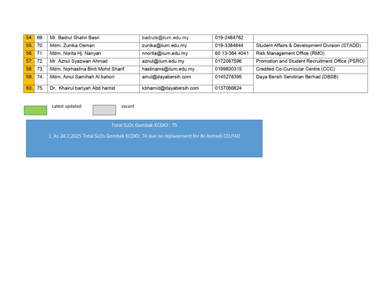Select name cell Mdm. Norhaslina Binti Mohd Sharif
381x294 pixels.
pos(93,70)
